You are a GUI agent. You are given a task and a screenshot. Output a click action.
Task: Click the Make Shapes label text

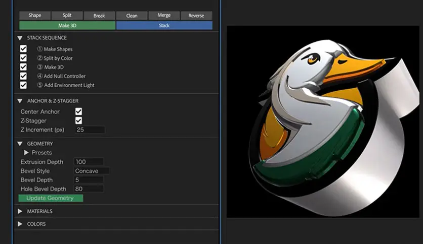58,49
